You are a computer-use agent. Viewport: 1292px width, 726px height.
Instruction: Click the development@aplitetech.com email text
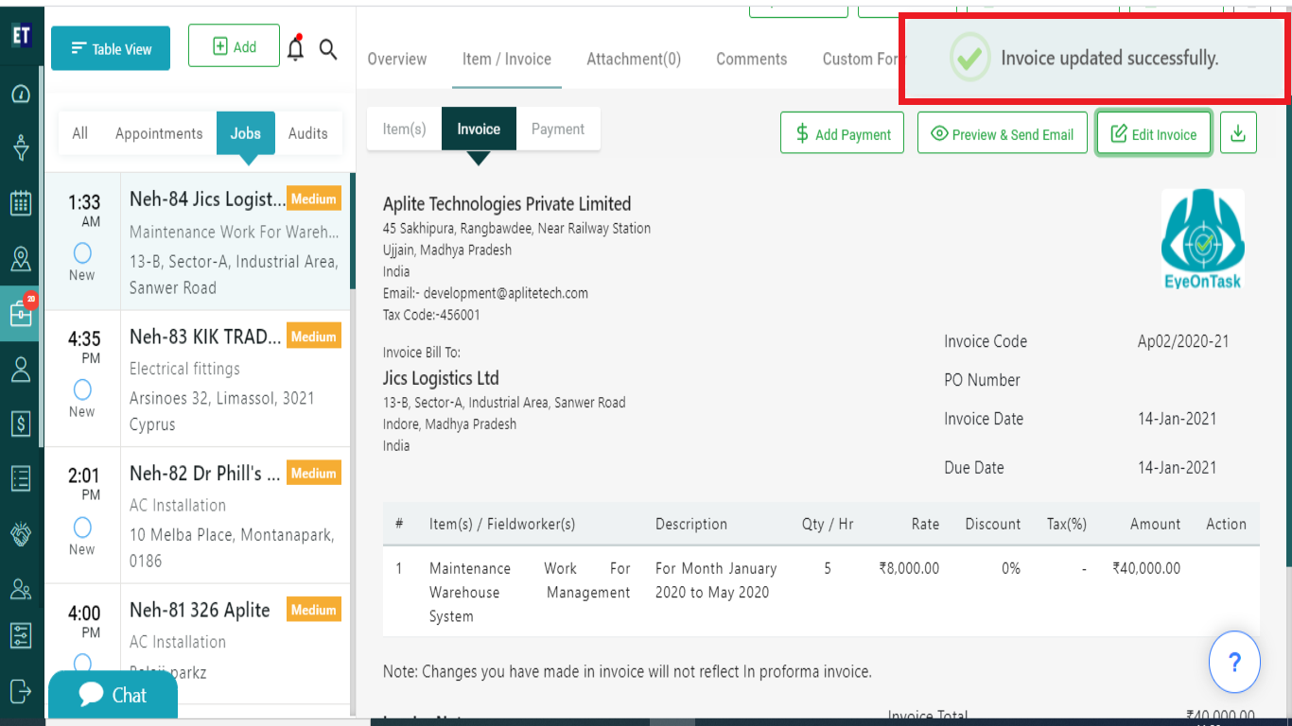pos(506,293)
